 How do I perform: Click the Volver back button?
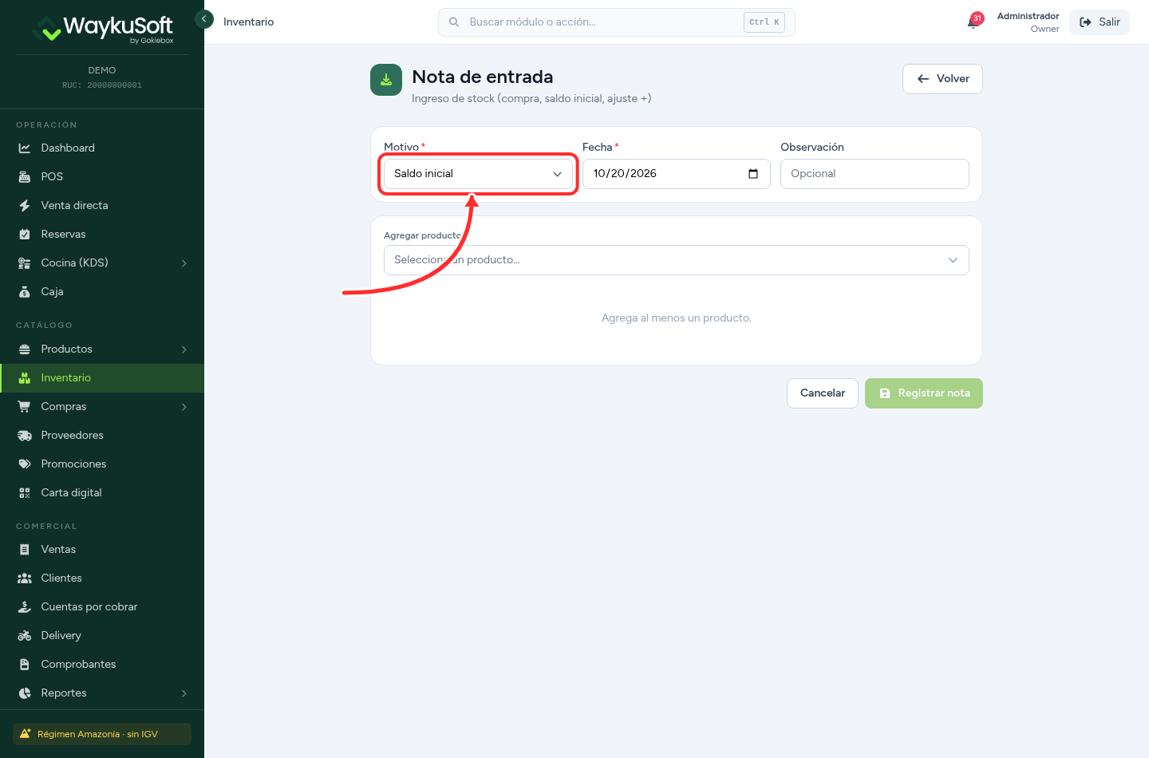click(942, 79)
